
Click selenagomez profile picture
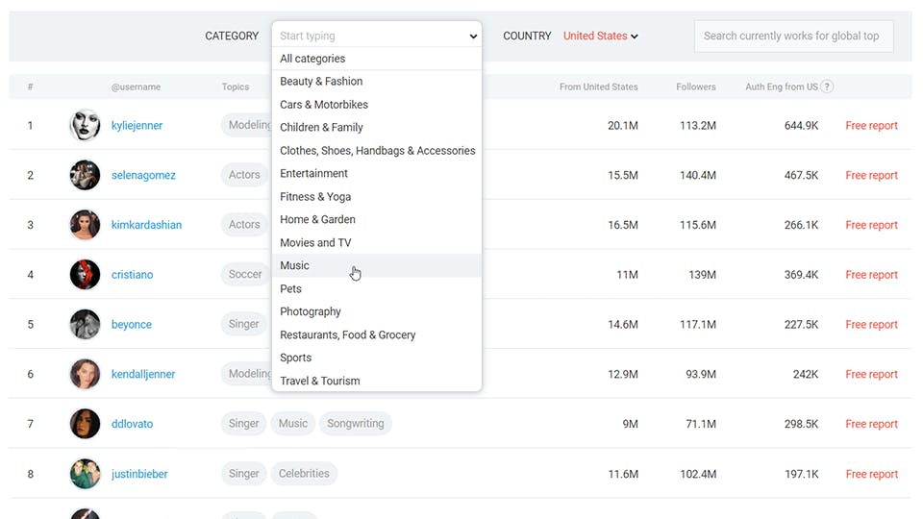pyautogui.click(x=85, y=175)
